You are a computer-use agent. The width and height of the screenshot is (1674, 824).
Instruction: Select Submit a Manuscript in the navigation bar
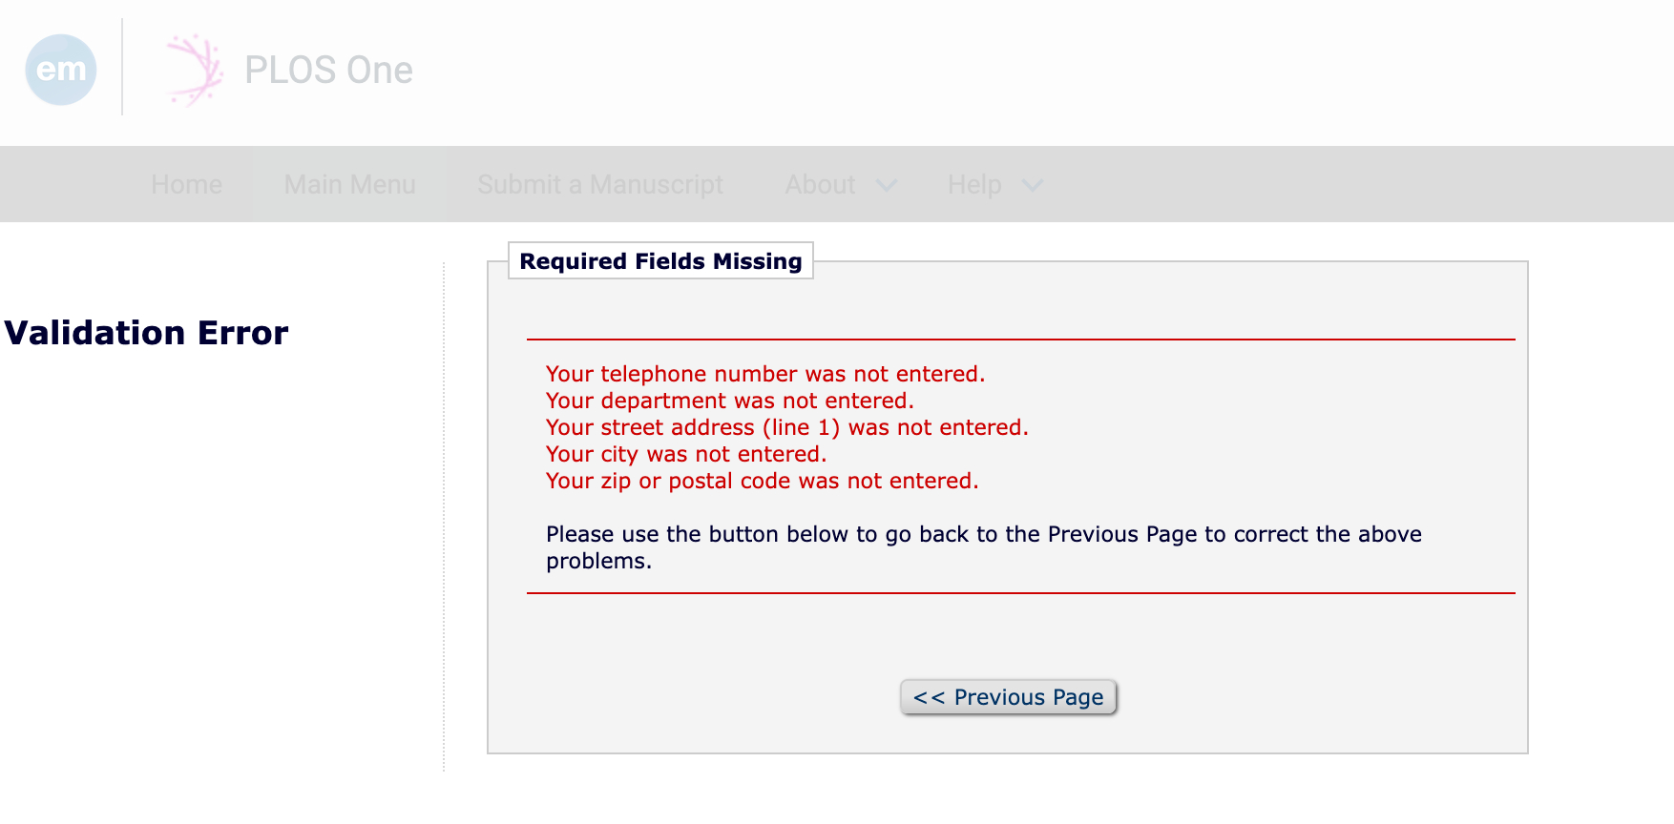[x=599, y=184]
